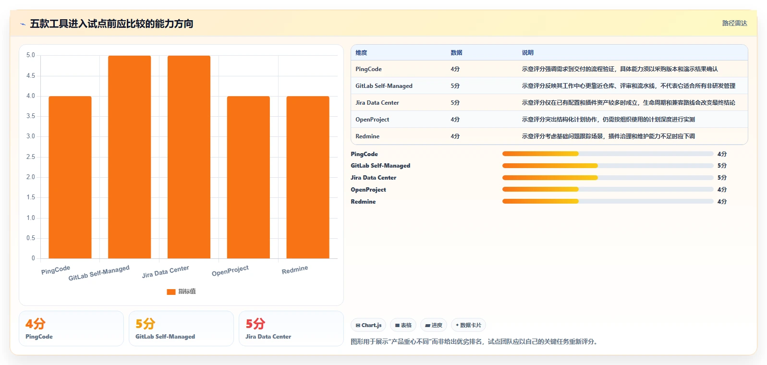The height and width of the screenshot is (365, 767).
Task: Click the PingCode label in progress list
Action: (364, 154)
